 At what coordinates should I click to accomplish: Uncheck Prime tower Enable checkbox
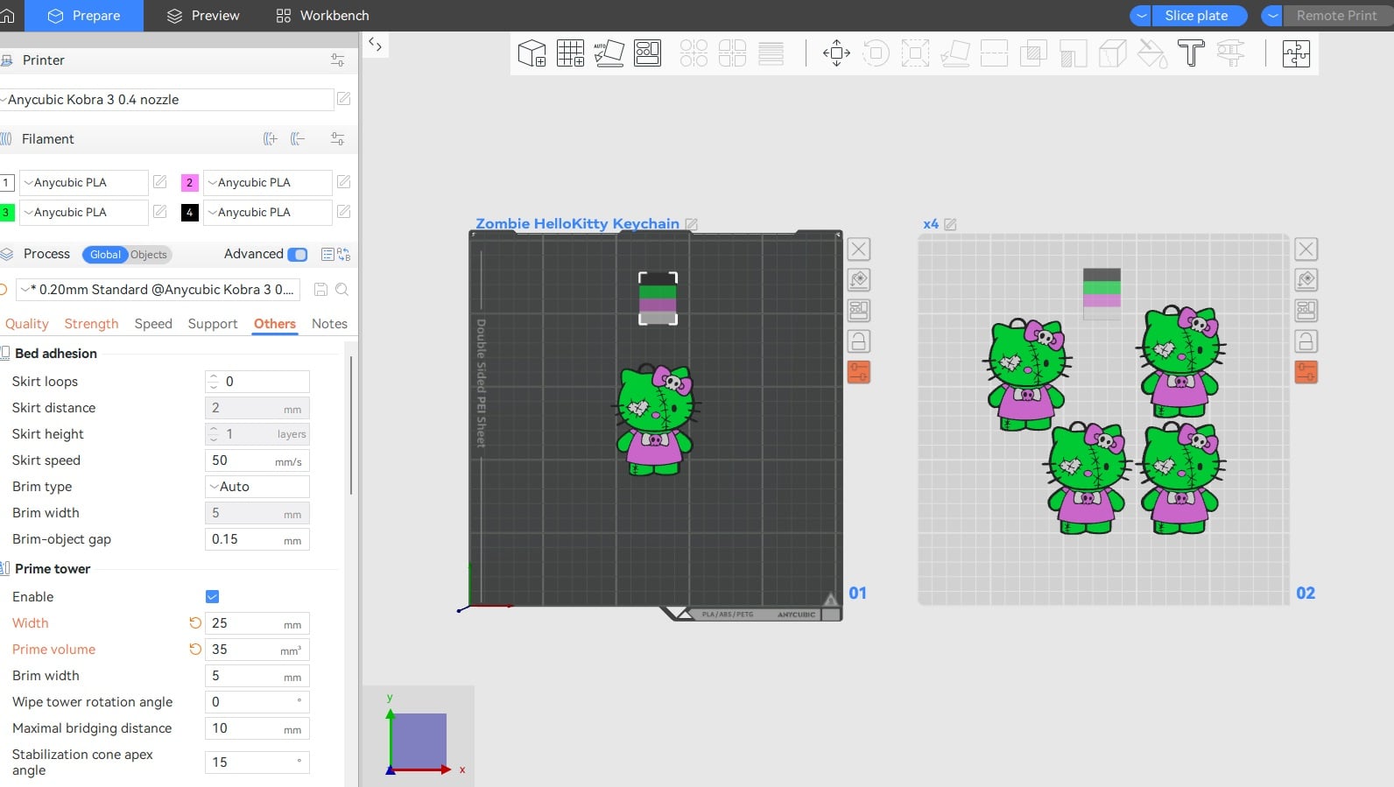pos(212,597)
